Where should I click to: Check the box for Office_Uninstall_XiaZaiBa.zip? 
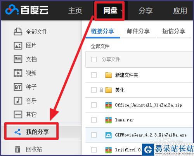coord(94,105)
